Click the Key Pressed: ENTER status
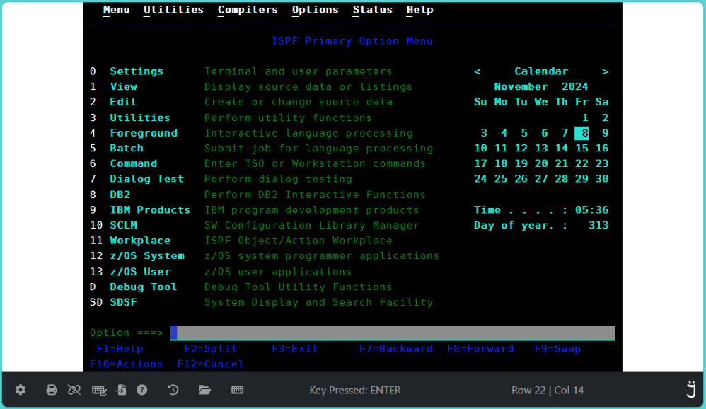This screenshot has width=706, height=409. click(x=355, y=390)
